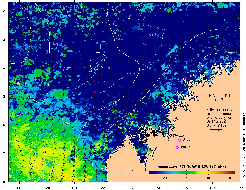246x190 pixels.
Task: Click the "Argo" legend label
Action: [x=187, y=139]
